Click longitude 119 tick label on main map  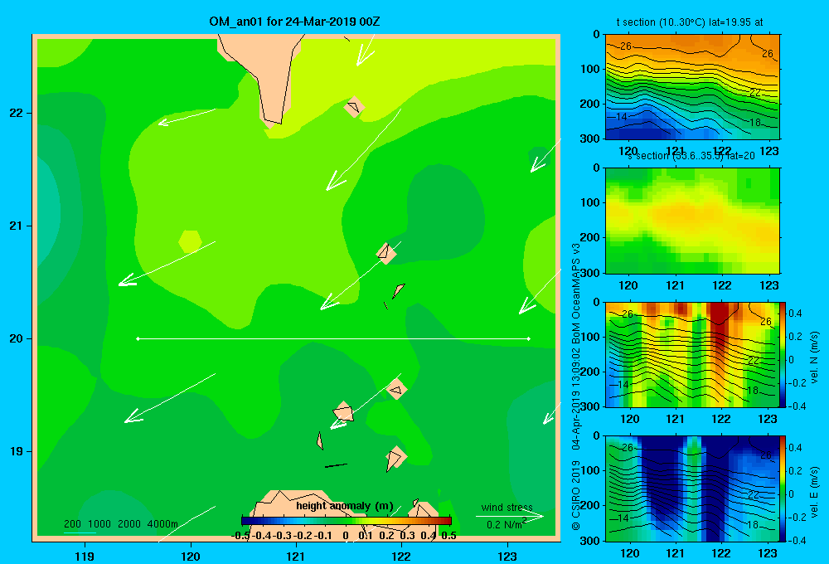(85, 556)
